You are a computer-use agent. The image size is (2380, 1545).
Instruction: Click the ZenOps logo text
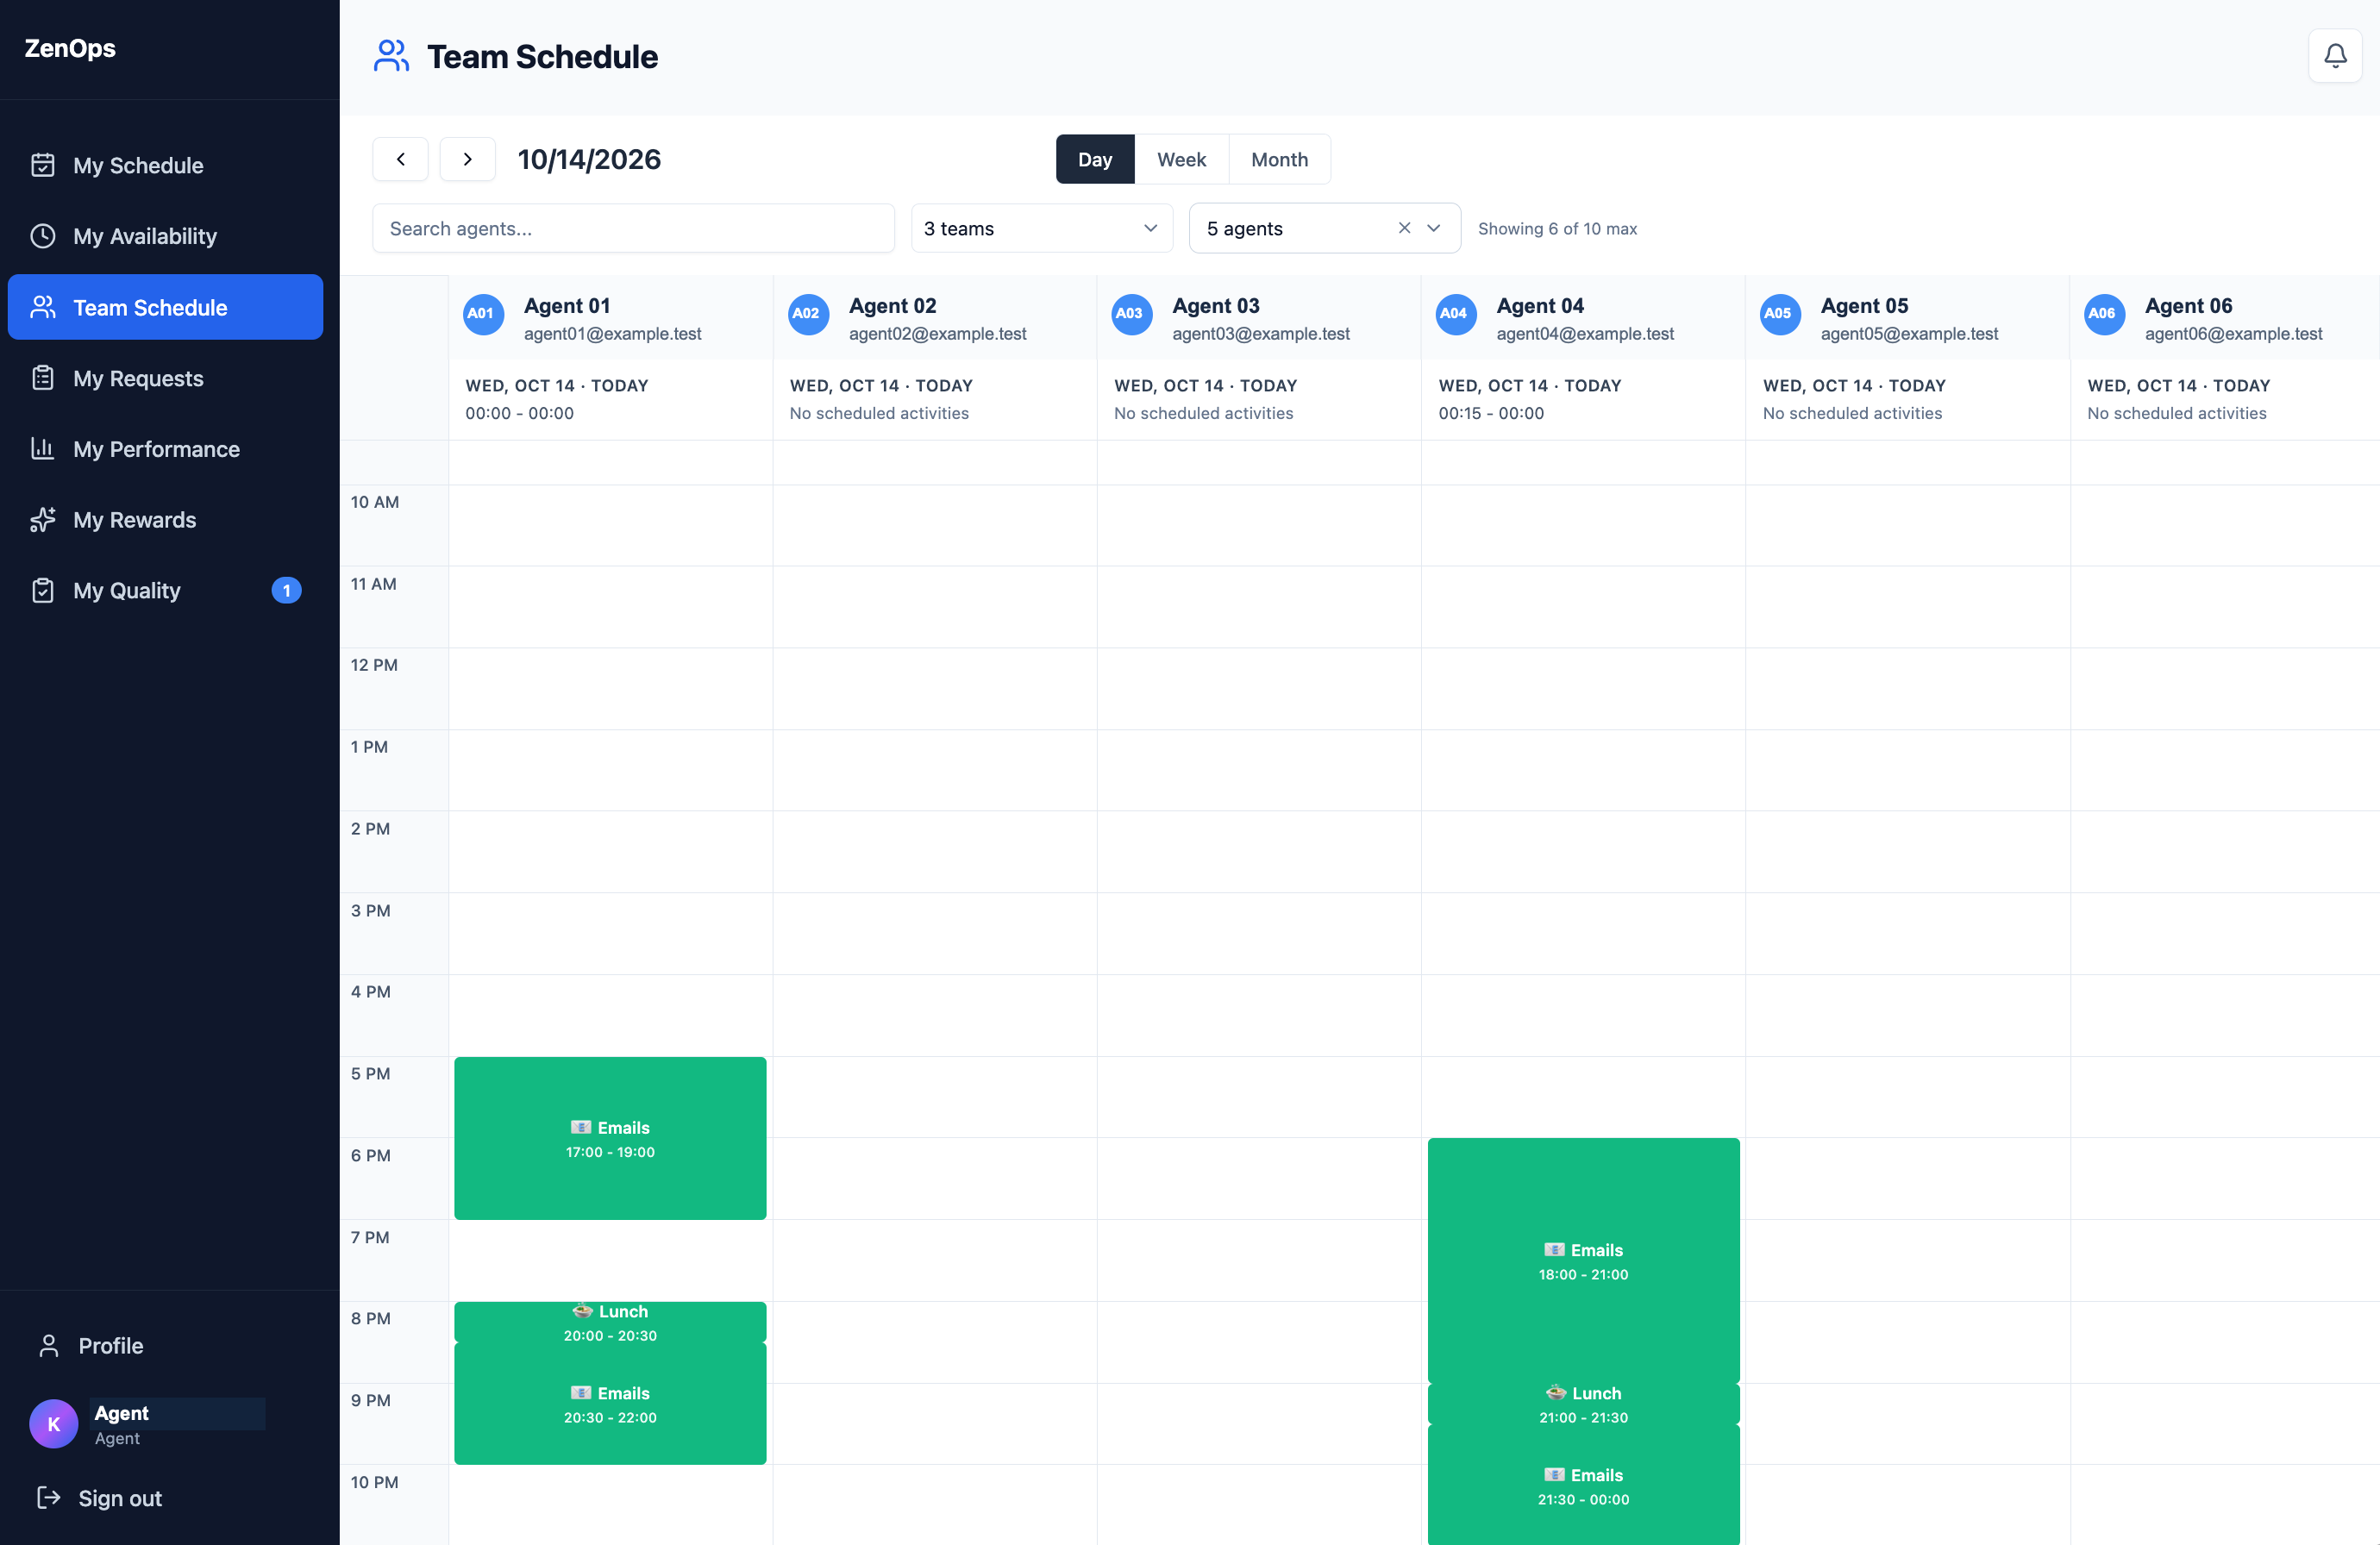point(70,48)
